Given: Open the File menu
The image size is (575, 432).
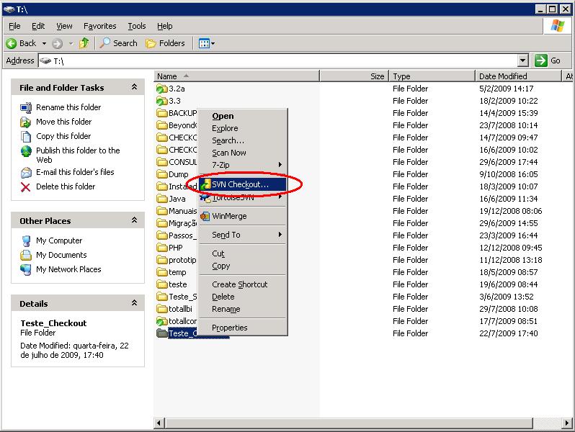Looking at the screenshot, I should coord(14,26).
